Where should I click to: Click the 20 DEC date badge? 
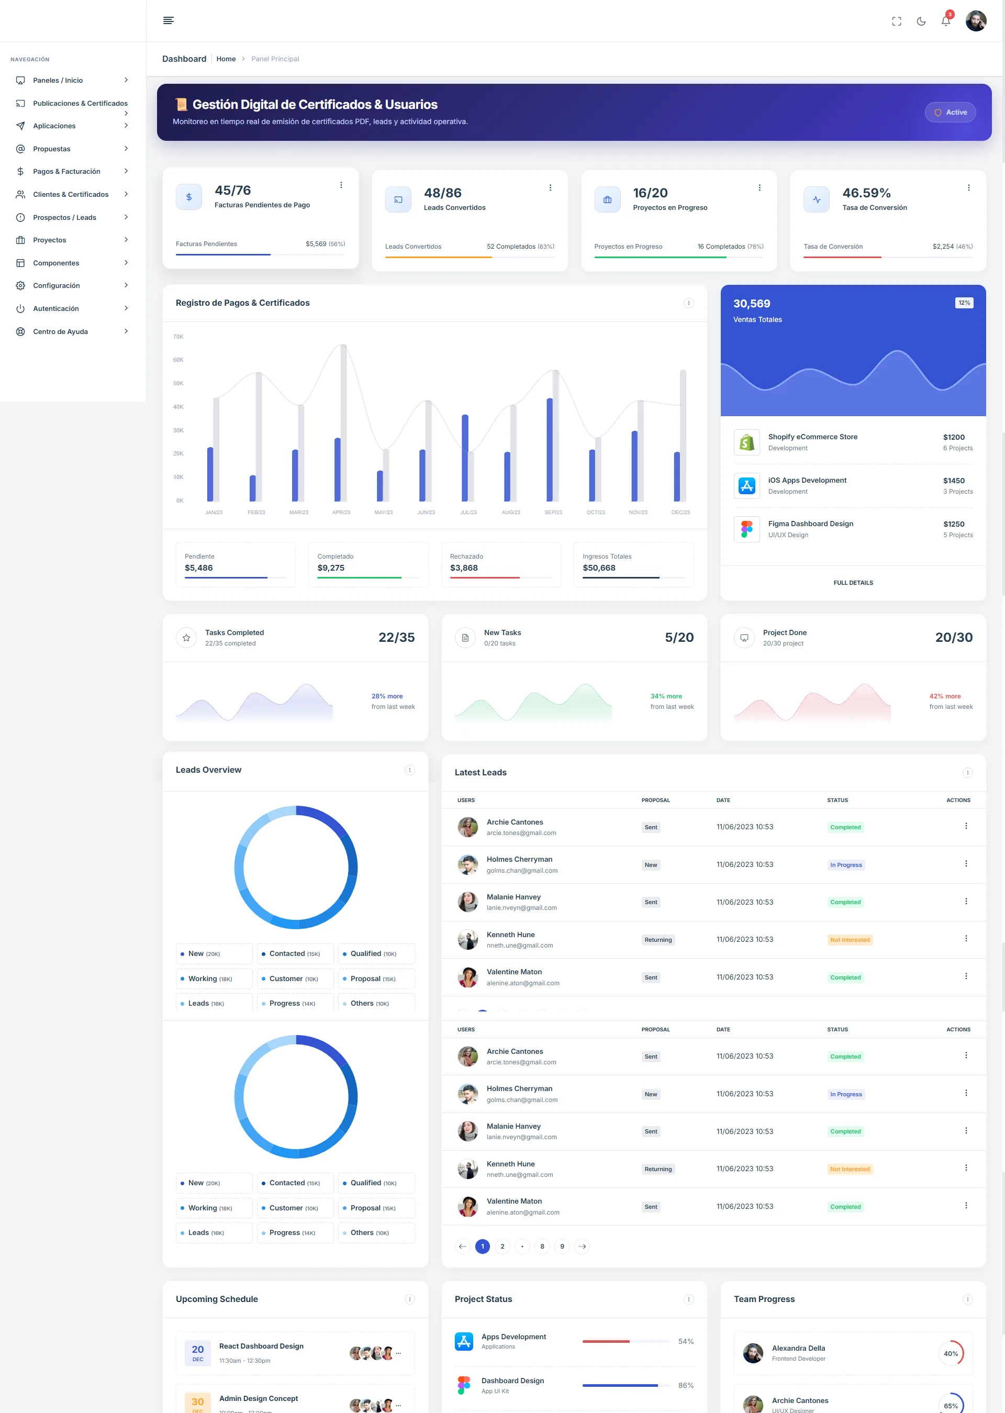coord(197,1353)
